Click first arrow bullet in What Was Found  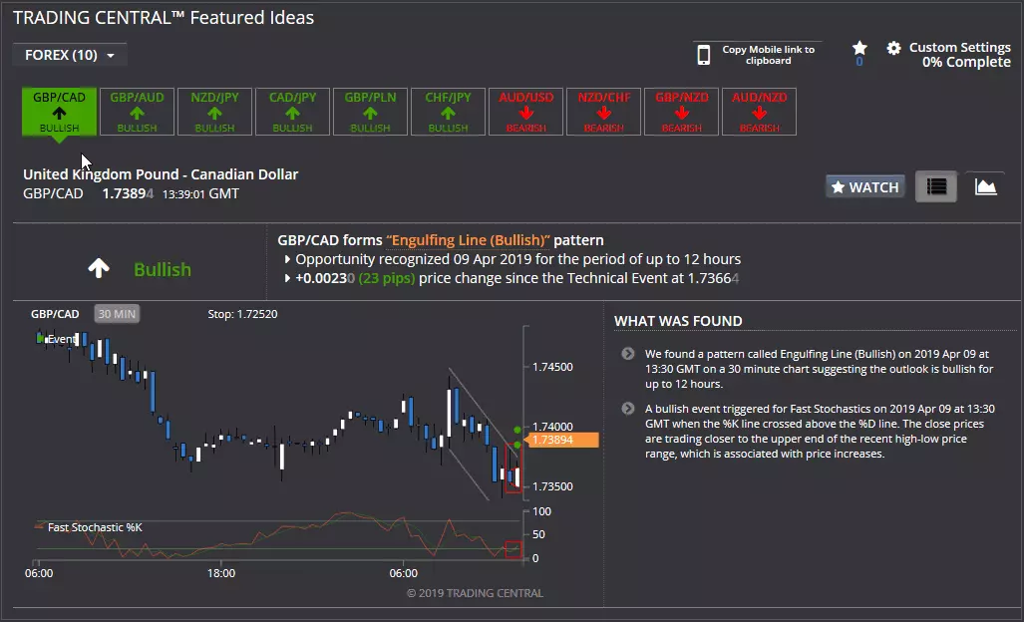627,353
